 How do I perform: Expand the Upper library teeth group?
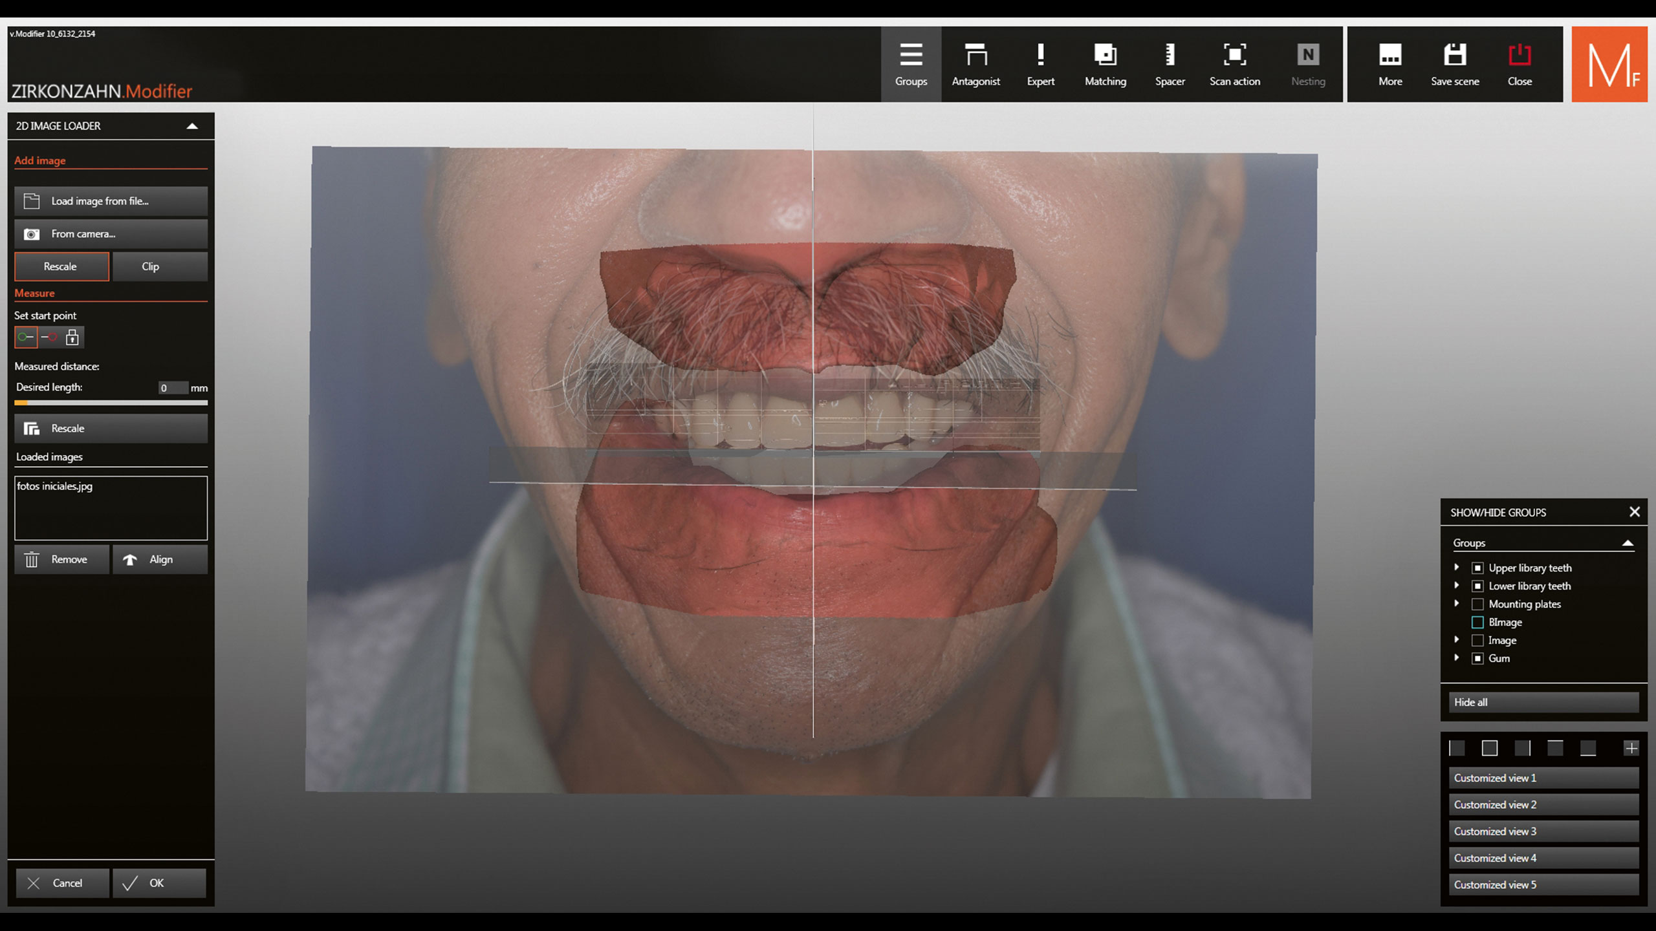1457,567
